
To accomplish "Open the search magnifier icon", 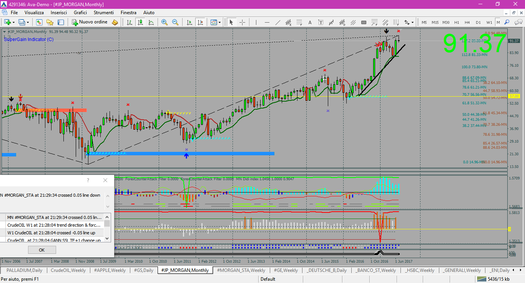I will coord(507,22).
